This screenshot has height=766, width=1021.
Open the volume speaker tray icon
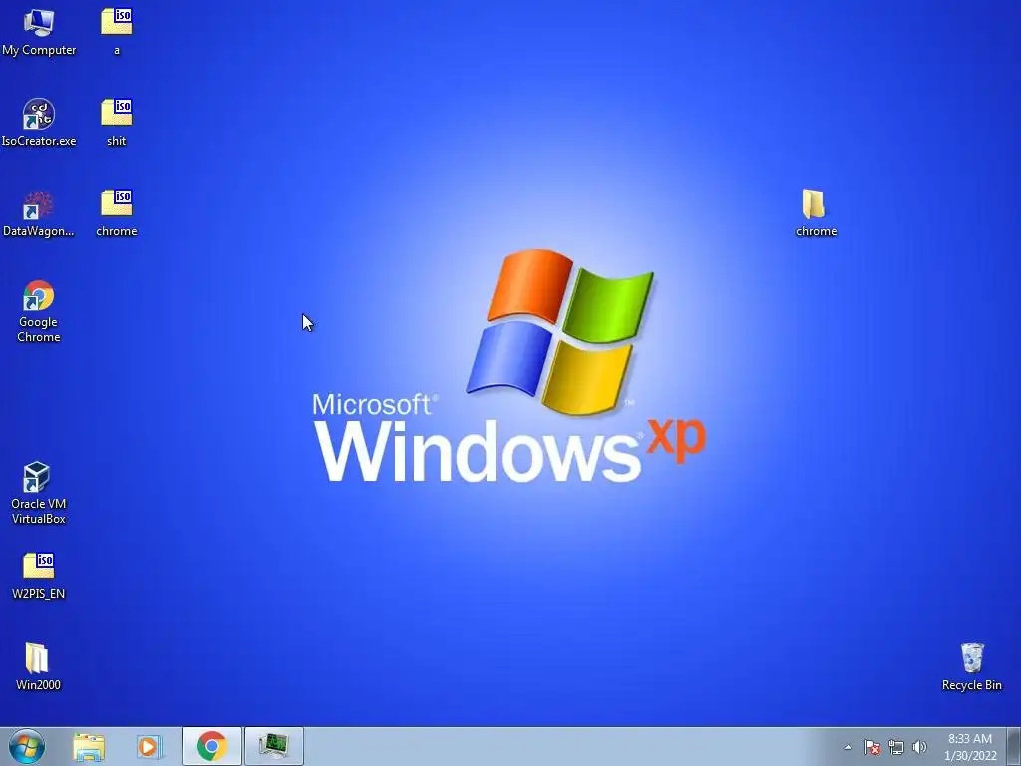tap(919, 747)
